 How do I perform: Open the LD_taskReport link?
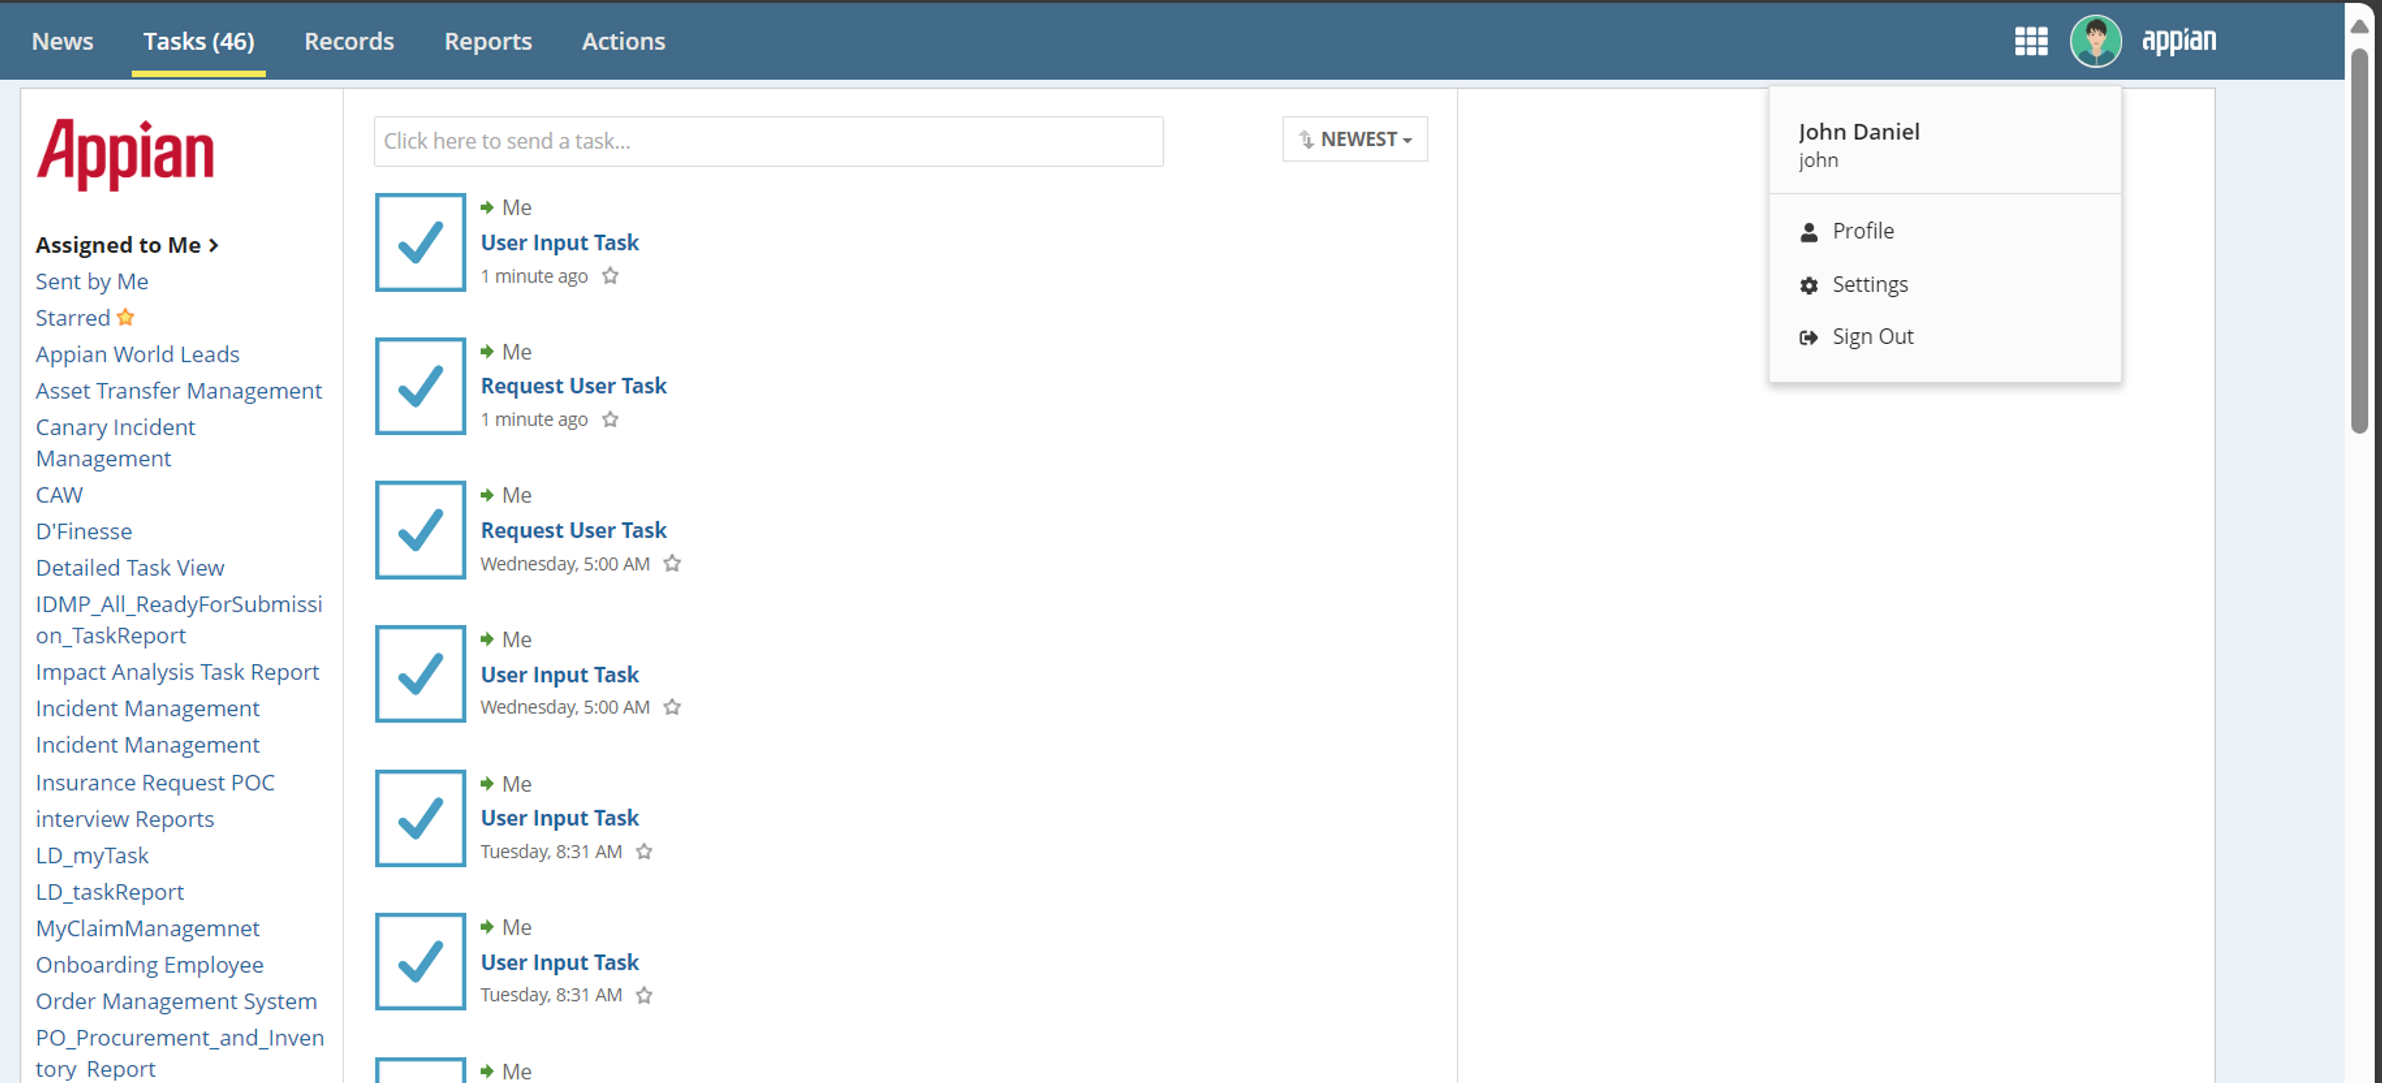(110, 891)
